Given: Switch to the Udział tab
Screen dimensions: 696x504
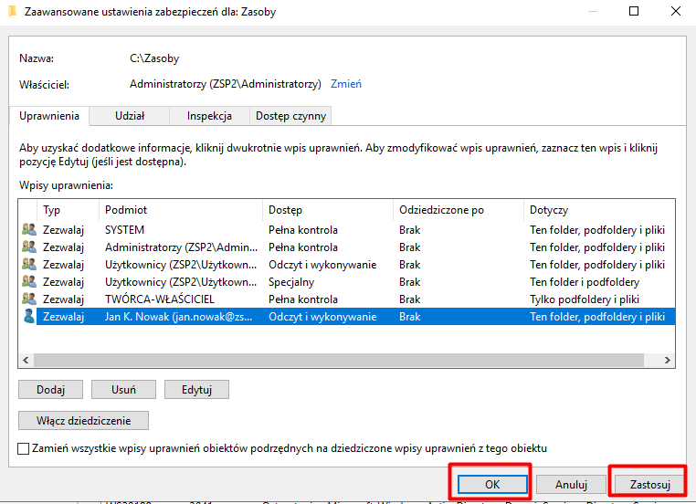Looking at the screenshot, I should [x=130, y=116].
